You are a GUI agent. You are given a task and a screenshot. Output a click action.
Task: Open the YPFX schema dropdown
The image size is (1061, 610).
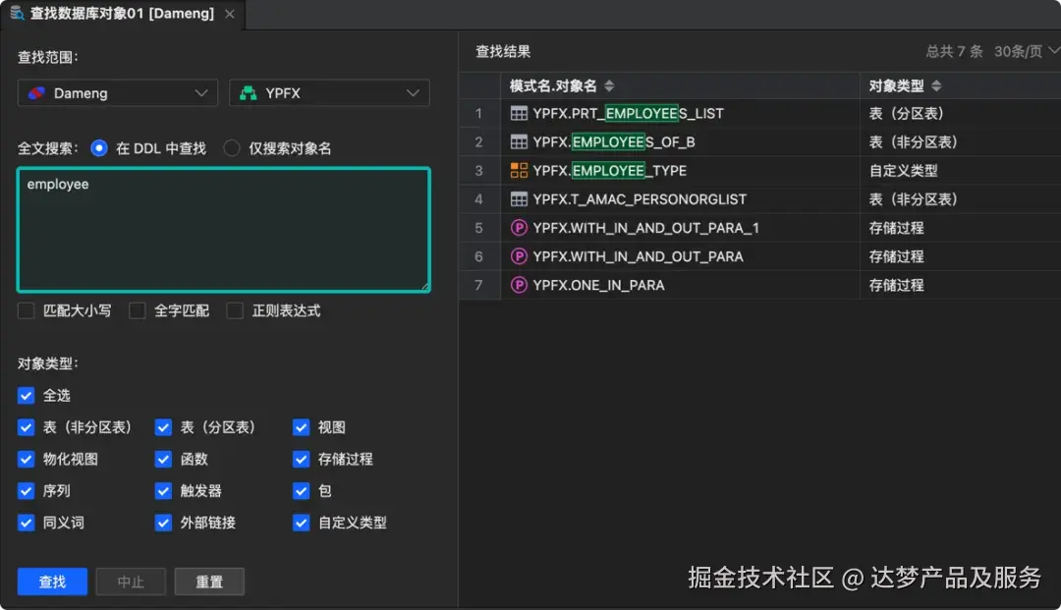click(x=329, y=93)
